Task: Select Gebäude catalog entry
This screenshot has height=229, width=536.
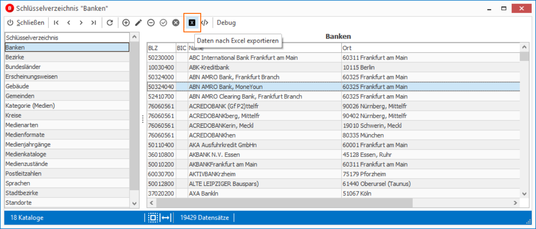Action: coord(67,86)
